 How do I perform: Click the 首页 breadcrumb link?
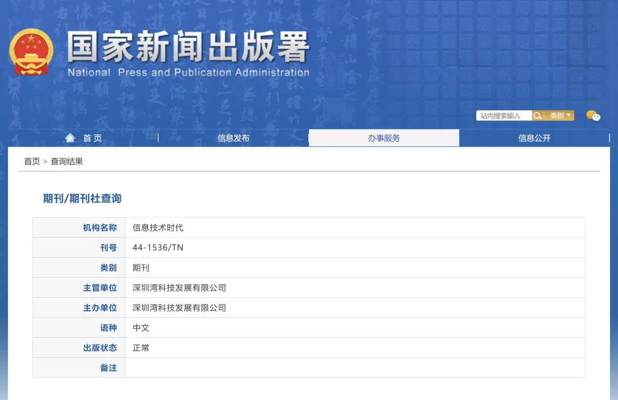30,161
